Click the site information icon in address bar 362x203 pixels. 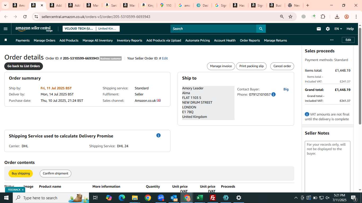[36, 17]
